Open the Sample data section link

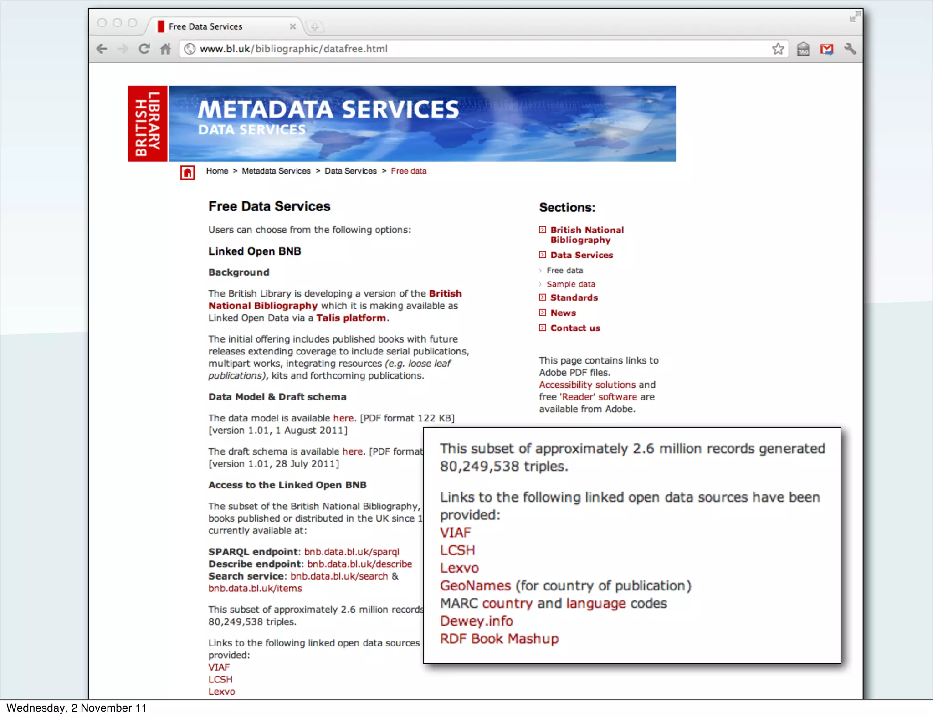570,284
